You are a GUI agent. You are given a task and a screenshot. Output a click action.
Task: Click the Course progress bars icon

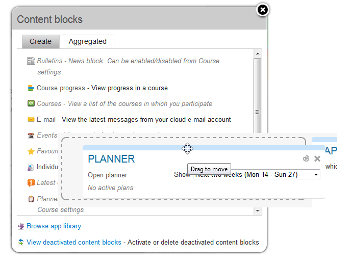point(31,88)
